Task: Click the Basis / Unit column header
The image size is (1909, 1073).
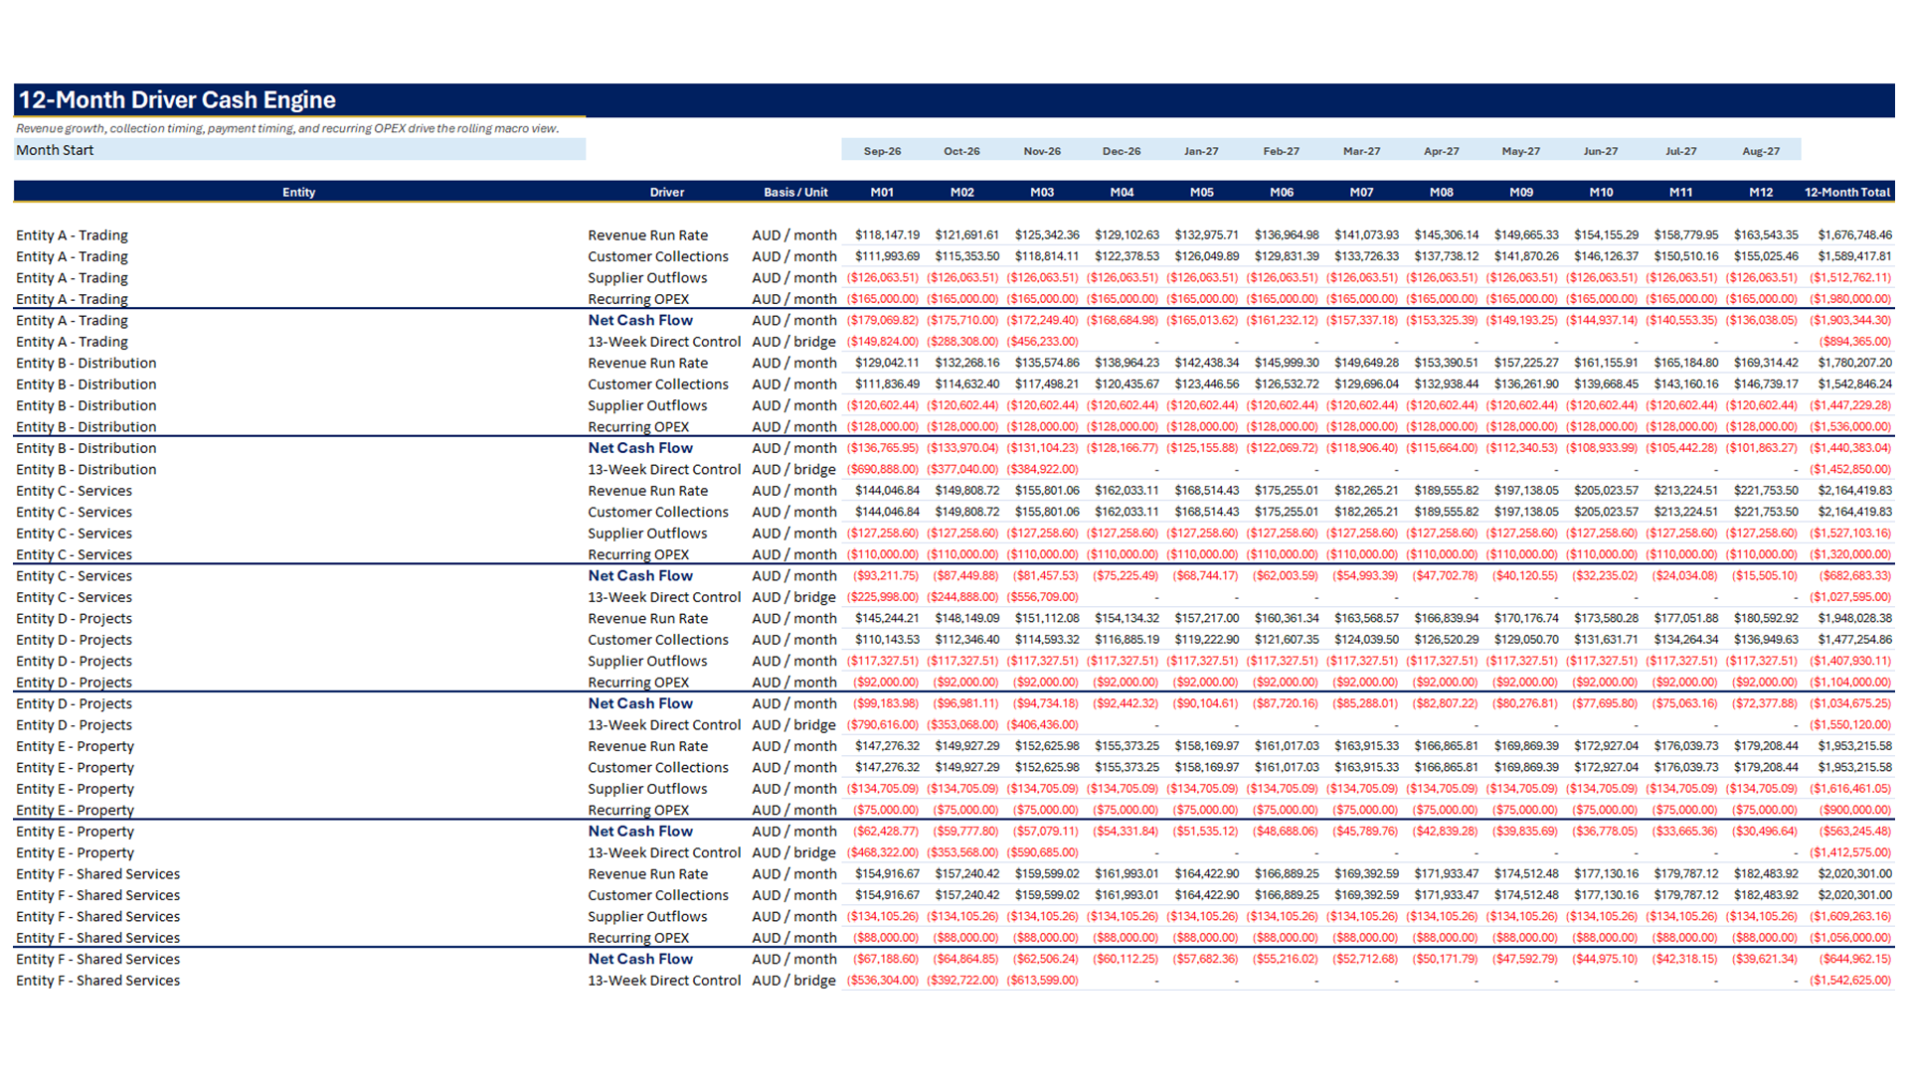Action: tap(795, 192)
